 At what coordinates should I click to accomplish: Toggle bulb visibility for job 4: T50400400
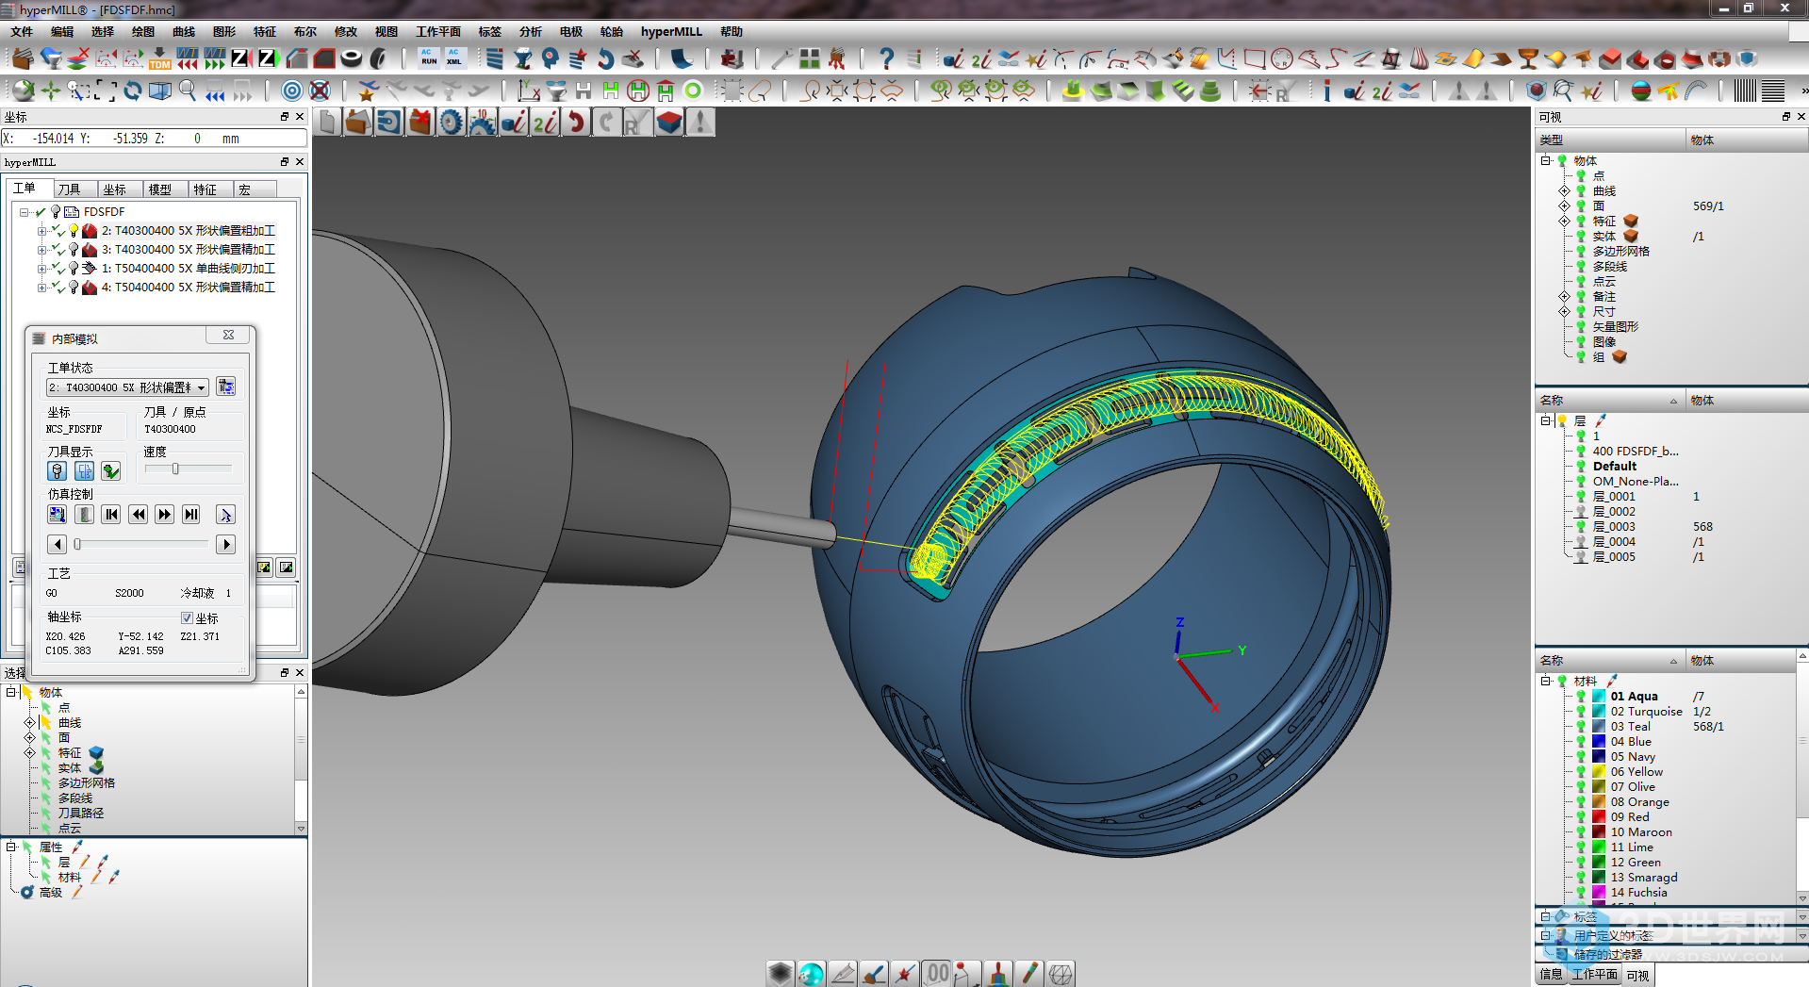click(x=74, y=288)
